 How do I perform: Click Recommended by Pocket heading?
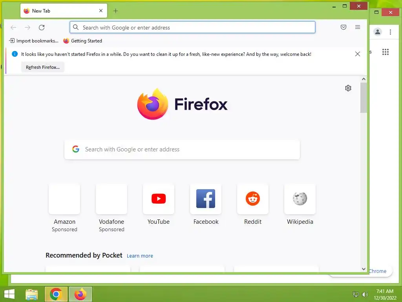tap(84, 255)
